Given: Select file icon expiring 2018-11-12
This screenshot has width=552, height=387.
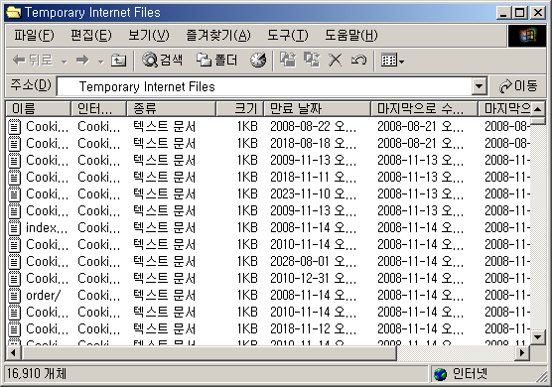Looking at the screenshot, I should (14, 329).
